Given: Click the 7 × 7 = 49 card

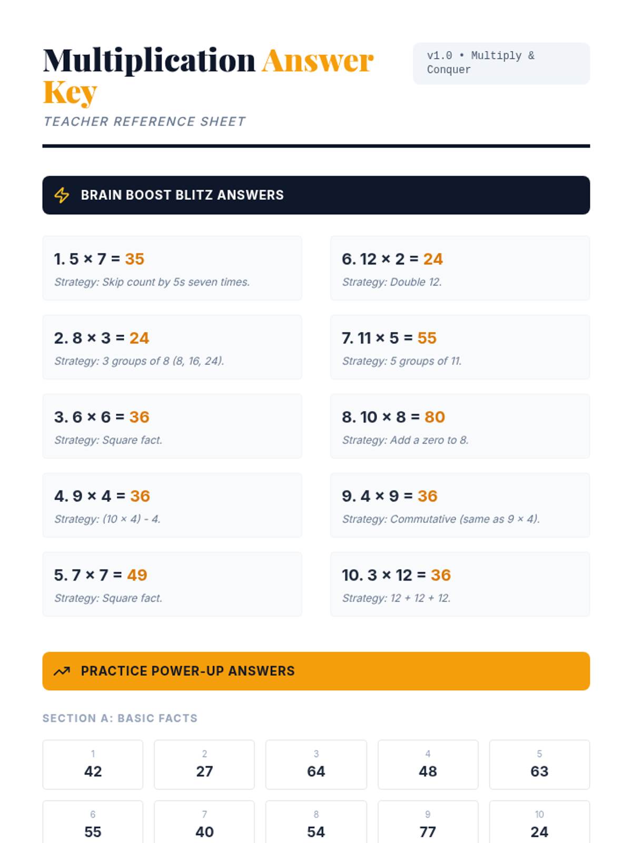Looking at the screenshot, I should point(172,584).
